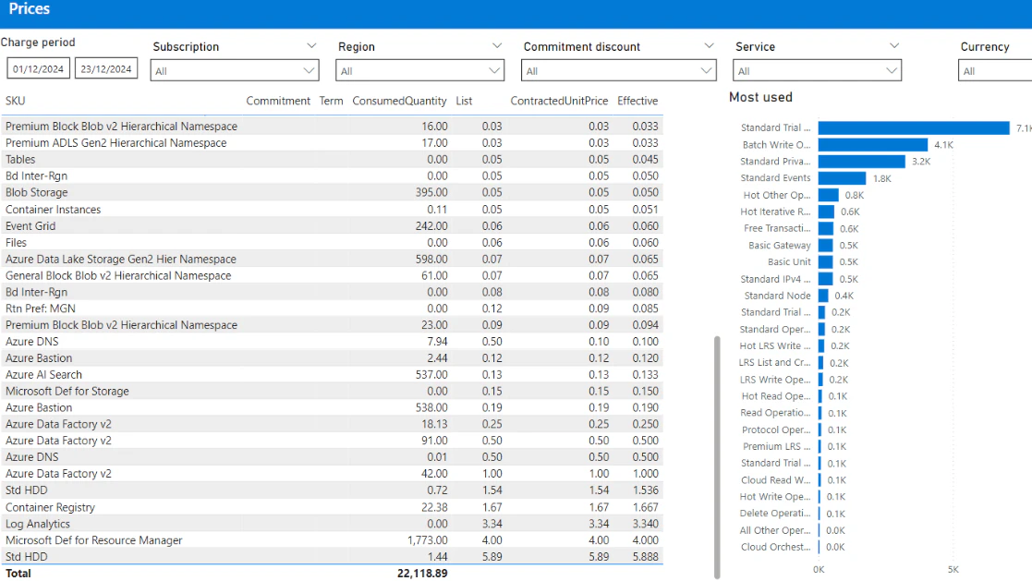This screenshot has width=1032, height=581.
Task: Click the 'Container Instances' SKU row
Action: (332, 210)
